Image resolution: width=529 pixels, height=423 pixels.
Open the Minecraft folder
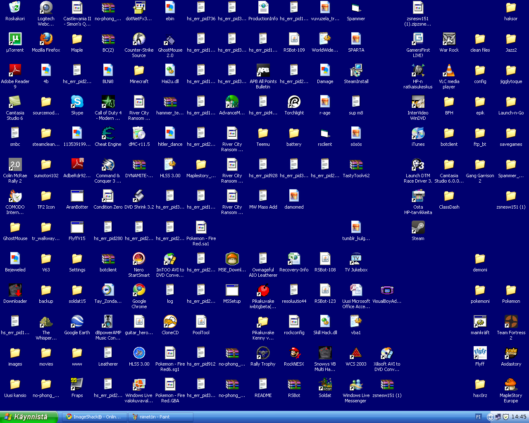(139, 71)
